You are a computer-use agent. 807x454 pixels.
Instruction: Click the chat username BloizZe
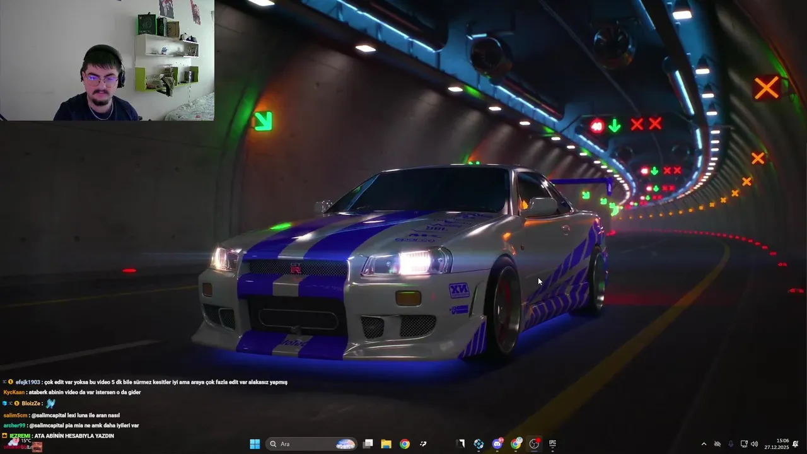click(x=31, y=404)
